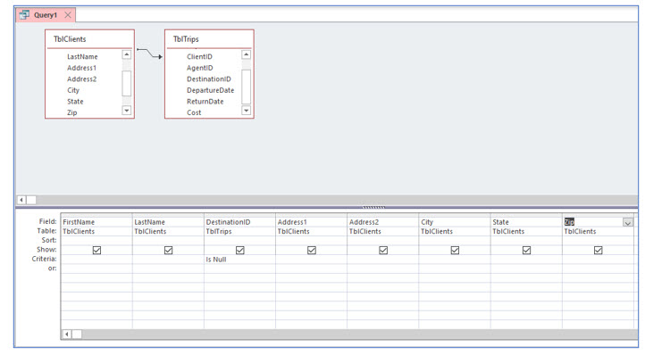
Task: Select AgentID field in TblTrips list
Action: (x=200, y=68)
